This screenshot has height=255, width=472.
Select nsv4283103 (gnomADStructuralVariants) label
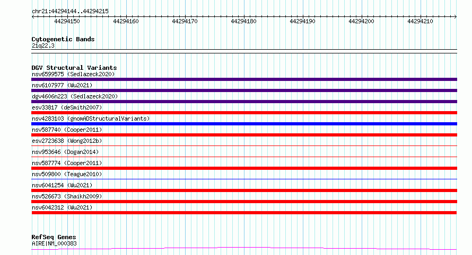91,119
